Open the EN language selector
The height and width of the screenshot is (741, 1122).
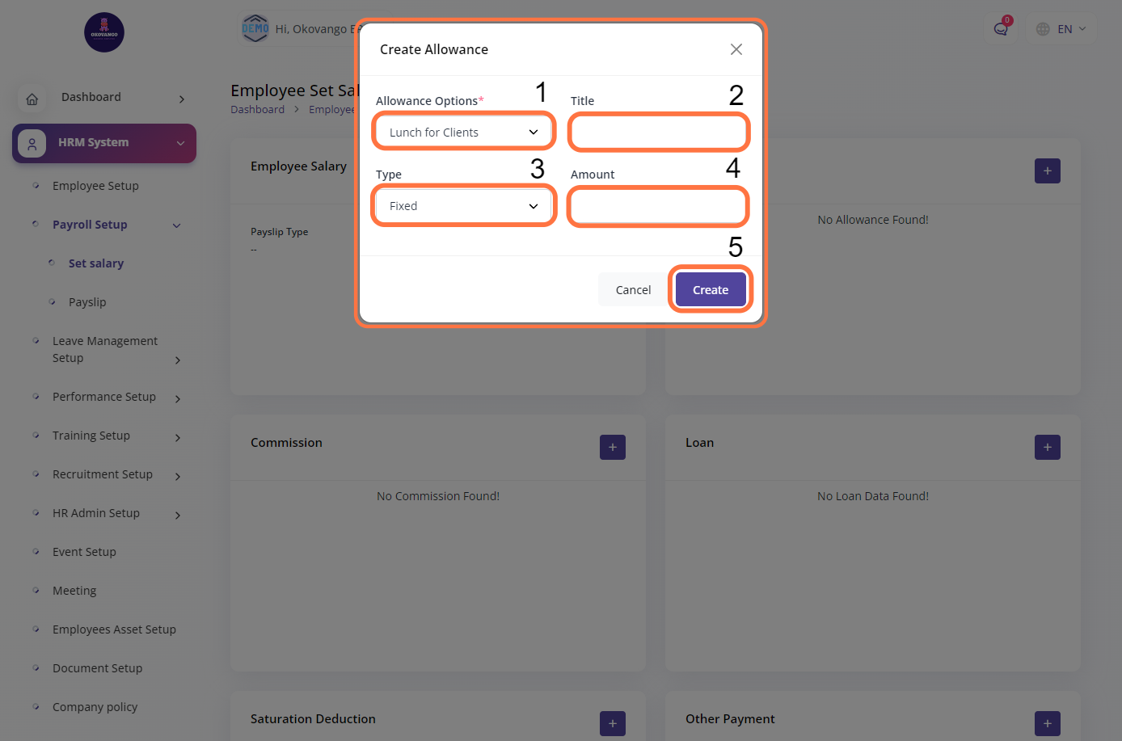point(1061,29)
